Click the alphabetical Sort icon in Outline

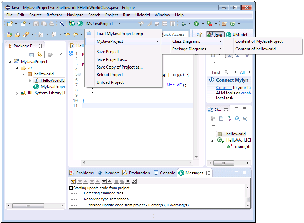click(229, 119)
